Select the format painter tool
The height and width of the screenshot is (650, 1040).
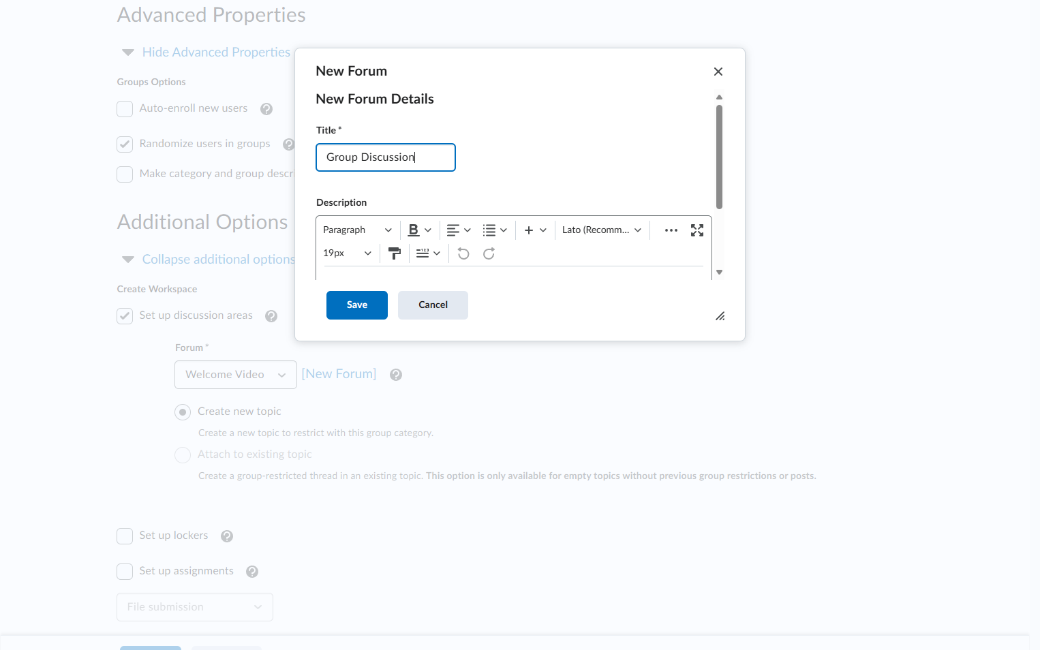click(395, 253)
